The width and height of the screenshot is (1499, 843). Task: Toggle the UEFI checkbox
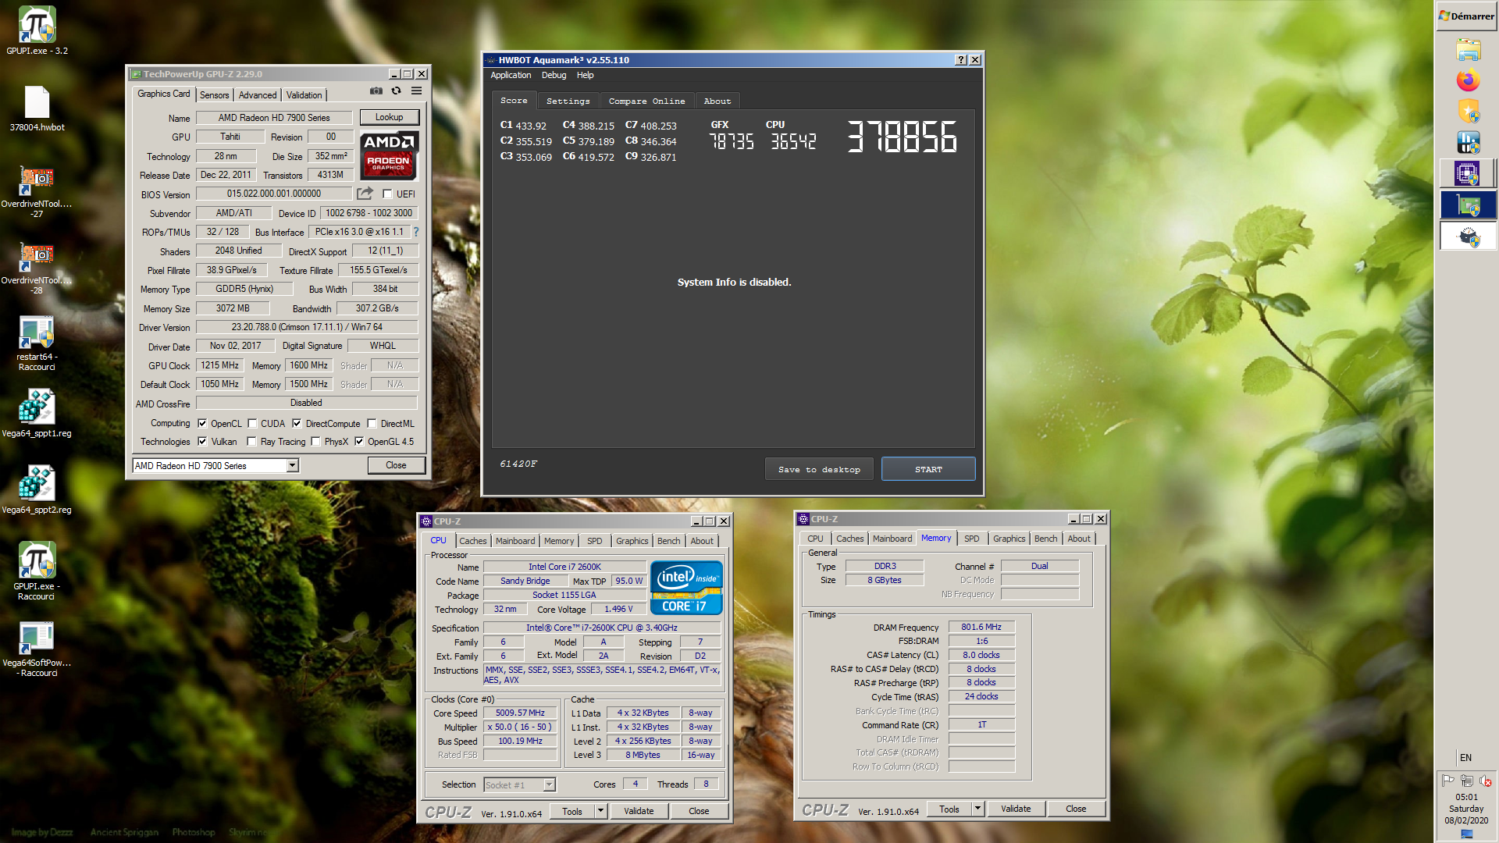click(387, 194)
